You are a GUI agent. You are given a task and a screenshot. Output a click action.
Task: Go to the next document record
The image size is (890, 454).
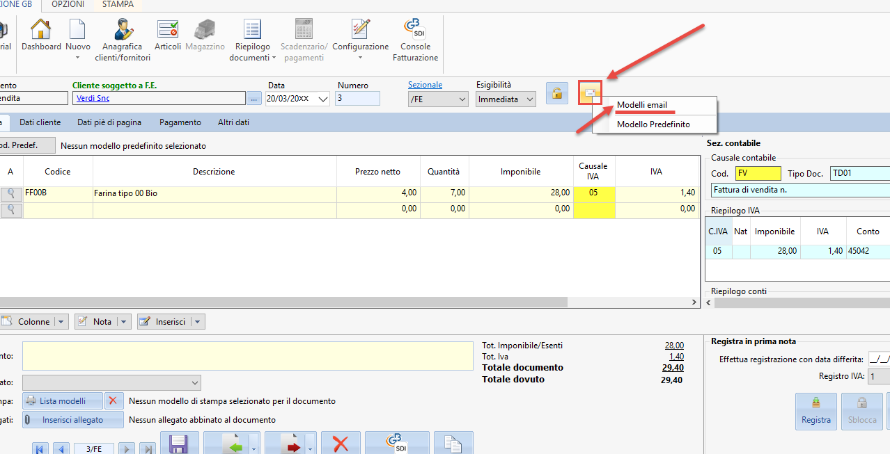pos(126,448)
